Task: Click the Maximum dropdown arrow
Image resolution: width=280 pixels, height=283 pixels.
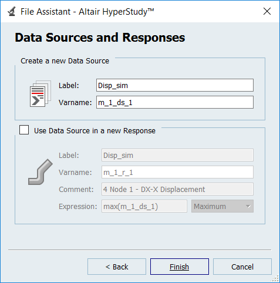Action: 248,207
